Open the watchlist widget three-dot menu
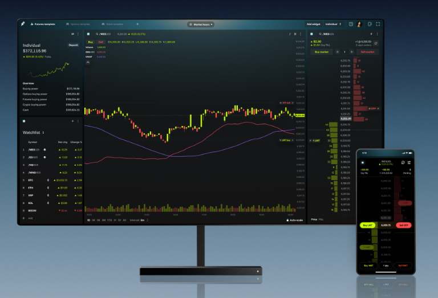The width and height of the screenshot is (438, 298). pos(78,121)
